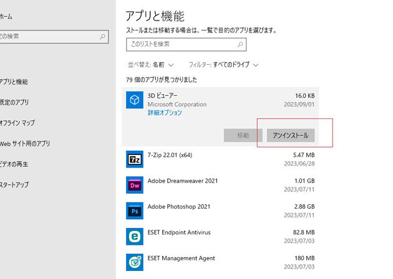The height and width of the screenshot is (279, 393).
Task: Click the 7-Zip 22.01 app icon
Action: [x=135, y=159]
